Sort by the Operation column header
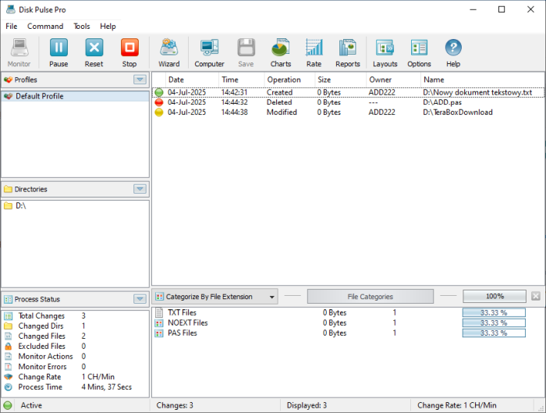The height and width of the screenshot is (413, 546). (289, 80)
